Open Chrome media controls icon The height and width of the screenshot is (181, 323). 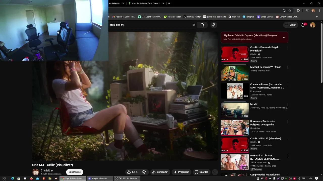point(307,11)
